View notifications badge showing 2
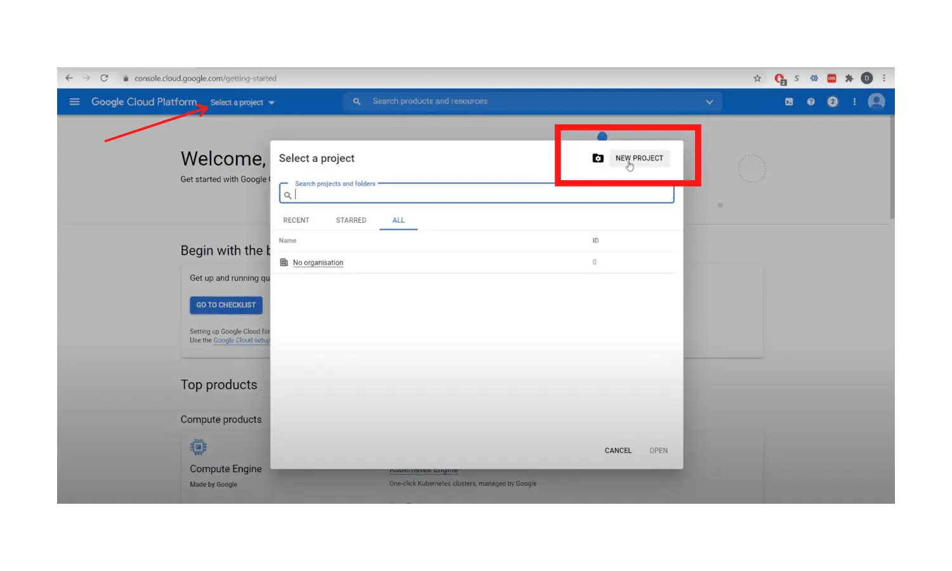 point(833,102)
